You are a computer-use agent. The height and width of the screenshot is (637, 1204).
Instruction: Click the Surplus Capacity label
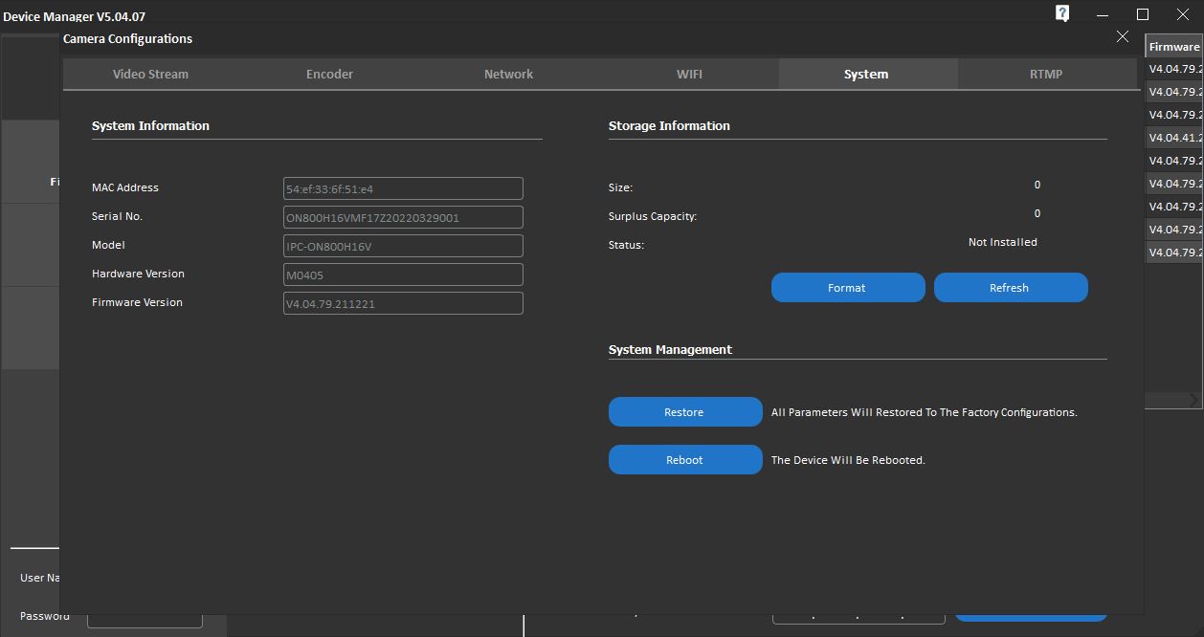point(653,216)
